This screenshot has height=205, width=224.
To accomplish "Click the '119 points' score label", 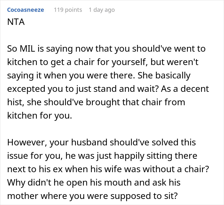I will 68,10.
